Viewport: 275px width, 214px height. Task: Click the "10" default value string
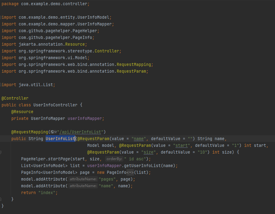[x=202, y=152]
